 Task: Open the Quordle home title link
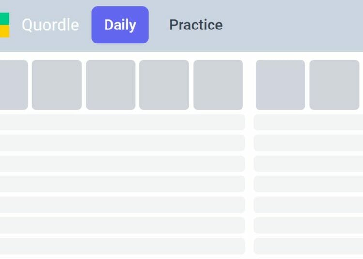[50, 25]
